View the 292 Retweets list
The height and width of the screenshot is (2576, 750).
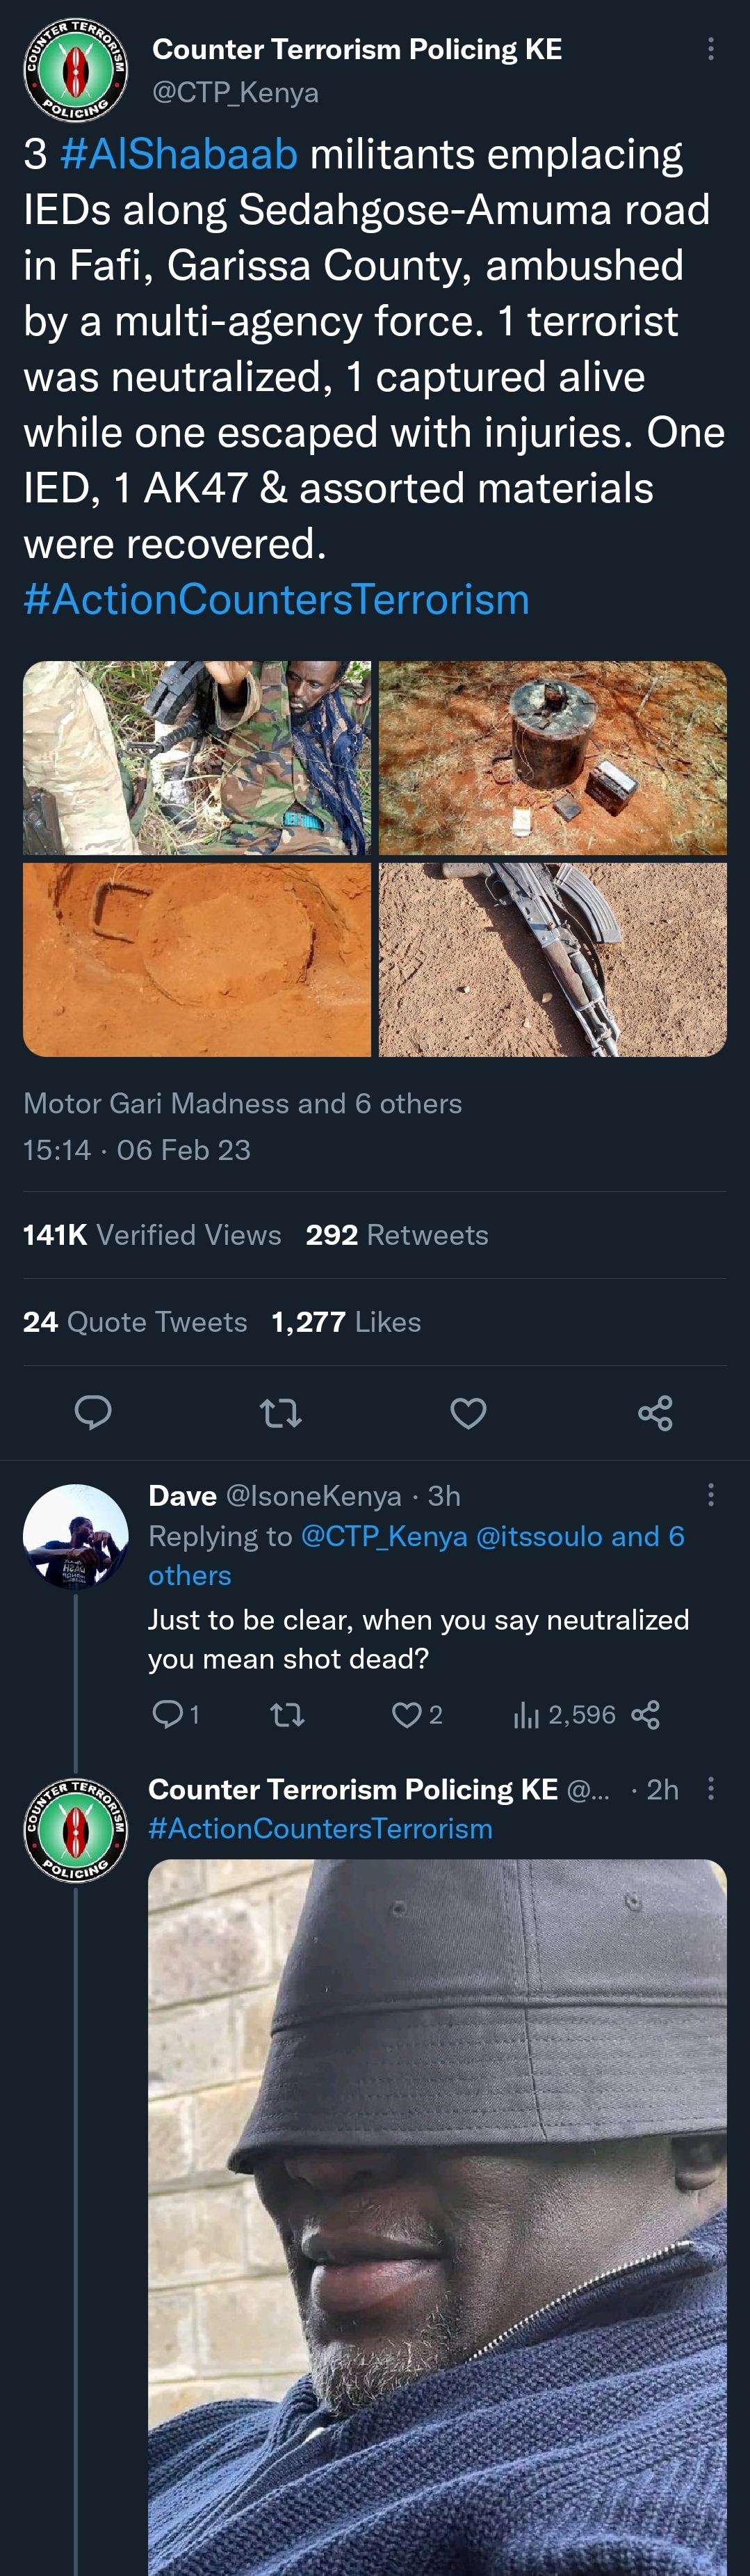click(x=396, y=1235)
